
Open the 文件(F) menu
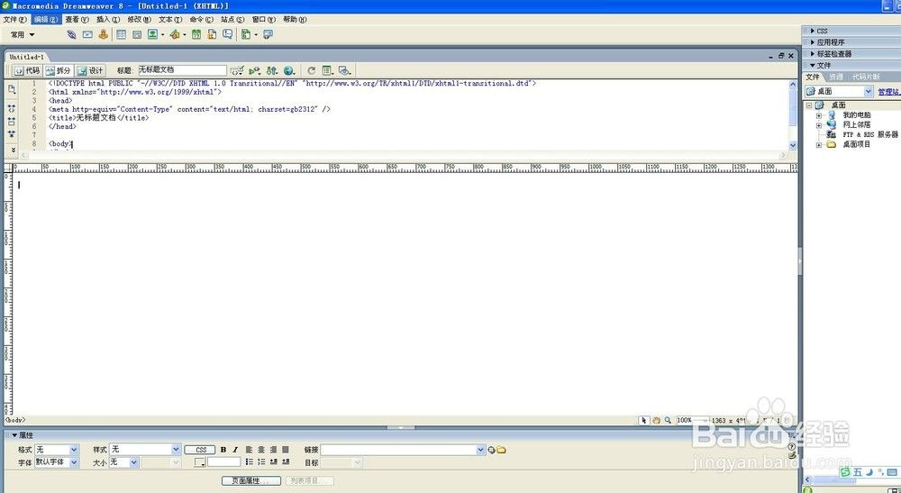tap(14, 20)
